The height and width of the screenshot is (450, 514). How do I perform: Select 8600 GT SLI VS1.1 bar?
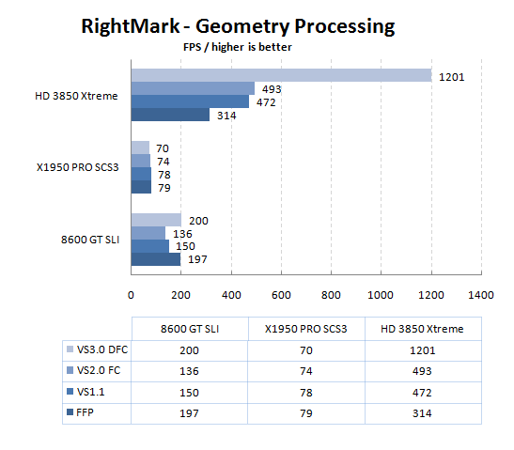150,246
